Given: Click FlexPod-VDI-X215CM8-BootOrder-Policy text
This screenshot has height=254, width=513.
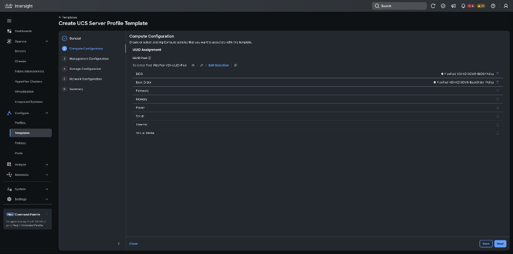Looking at the screenshot, I should click(465, 82).
